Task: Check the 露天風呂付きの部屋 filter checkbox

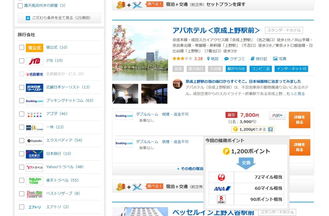Action: (20, 5)
